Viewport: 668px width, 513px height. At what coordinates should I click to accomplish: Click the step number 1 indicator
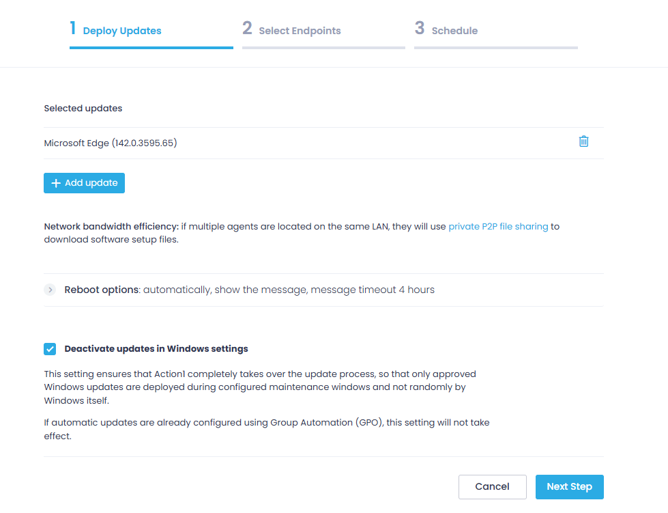pos(73,29)
